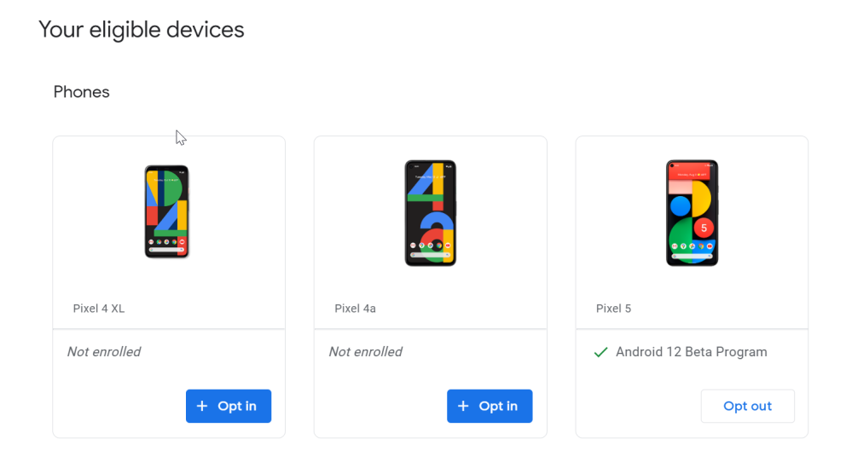
Task: Select the Pixel 5 phone image
Action: (x=692, y=213)
